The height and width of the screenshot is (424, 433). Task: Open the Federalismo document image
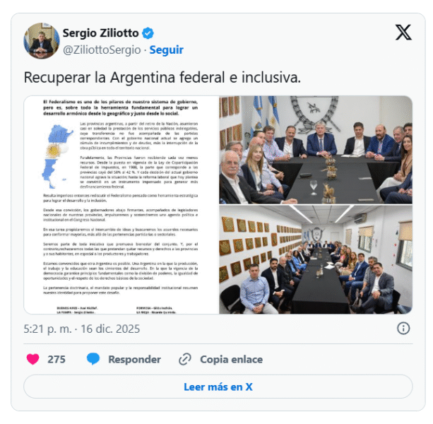click(121, 205)
